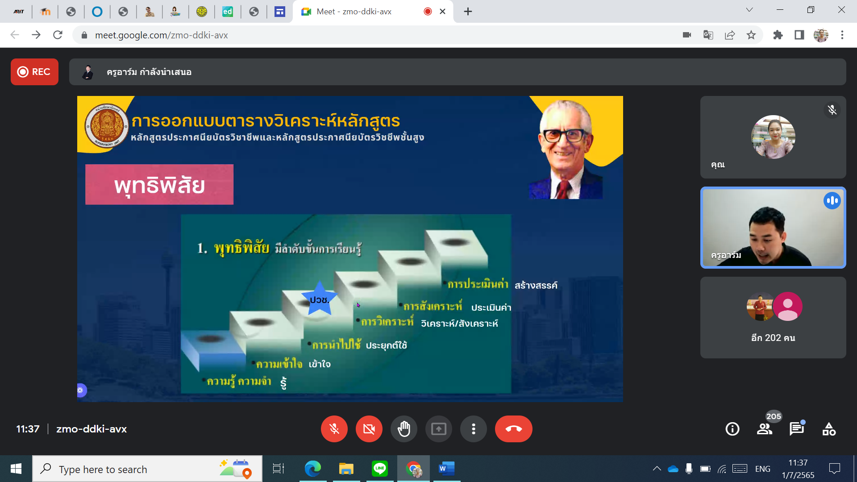The width and height of the screenshot is (857, 482).
Task: Show everyone participants panel
Action: click(x=765, y=429)
